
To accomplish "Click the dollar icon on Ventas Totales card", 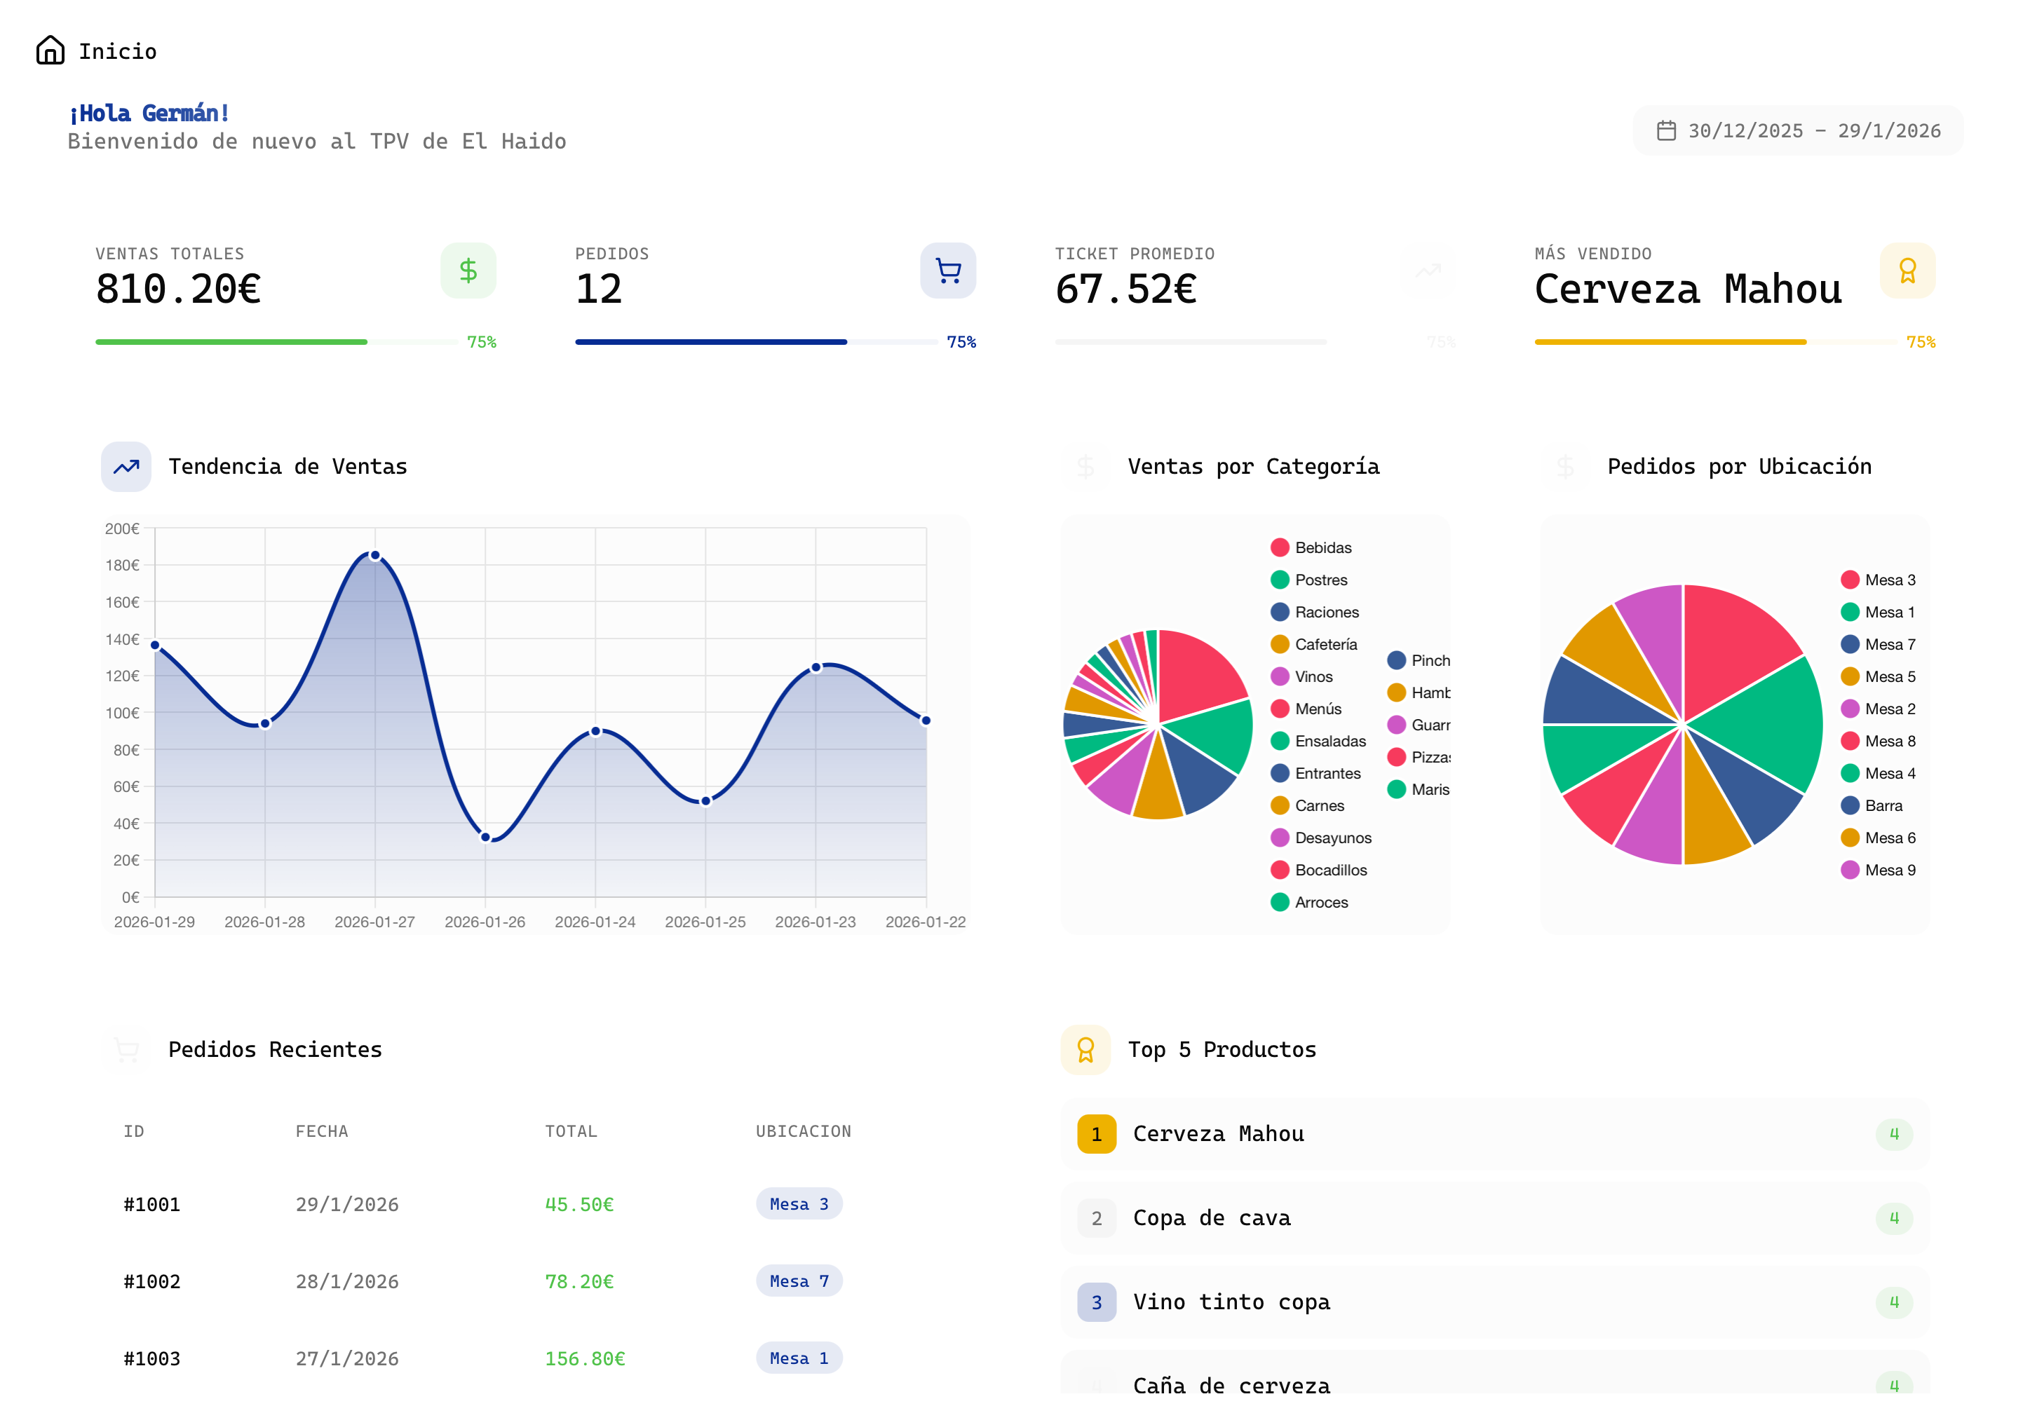I will 468,271.
